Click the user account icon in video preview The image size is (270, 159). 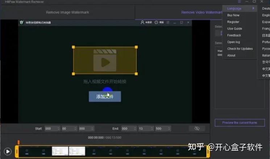pyautogui.click(x=142, y=22)
